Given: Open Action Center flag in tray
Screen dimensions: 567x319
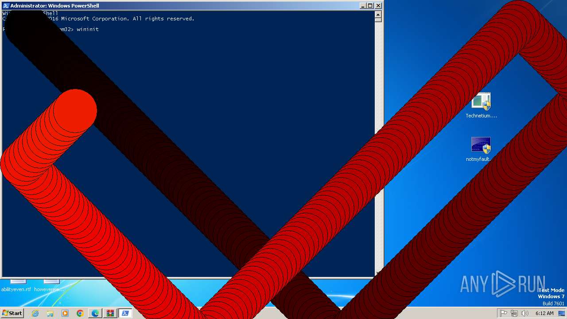Looking at the screenshot, I should [504, 313].
